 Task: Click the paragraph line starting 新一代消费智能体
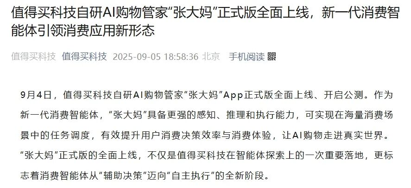(207, 115)
